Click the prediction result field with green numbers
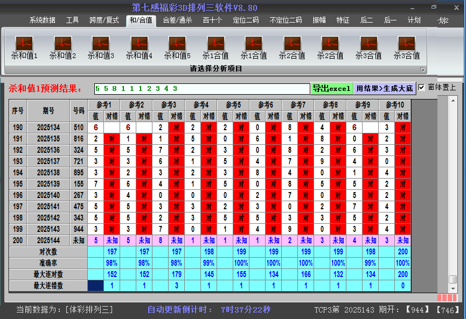The width and height of the screenshot is (466, 319). pos(202,89)
